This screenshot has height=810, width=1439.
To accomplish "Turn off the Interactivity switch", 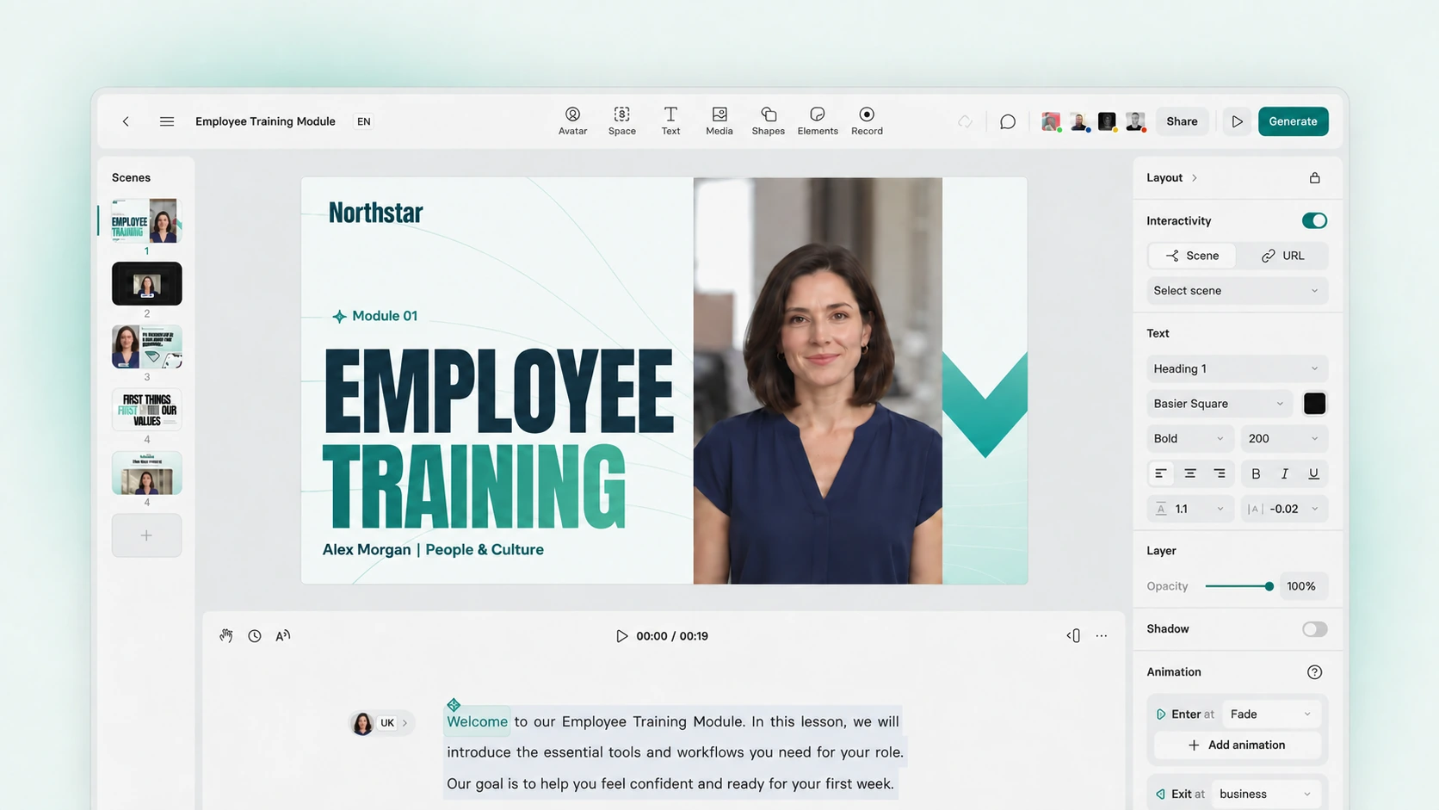I will pos(1314,221).
